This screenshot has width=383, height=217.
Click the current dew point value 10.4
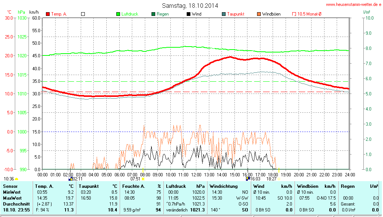pyautogui.click(x=113, y=210)
